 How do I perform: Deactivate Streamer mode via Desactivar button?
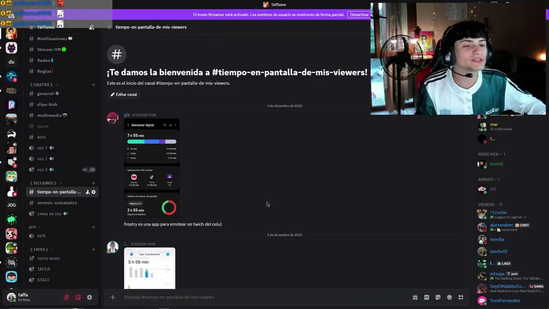coord(359,15)
